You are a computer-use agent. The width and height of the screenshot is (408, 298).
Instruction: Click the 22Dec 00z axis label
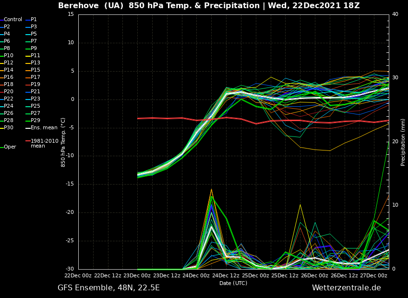tap(78, 275)
